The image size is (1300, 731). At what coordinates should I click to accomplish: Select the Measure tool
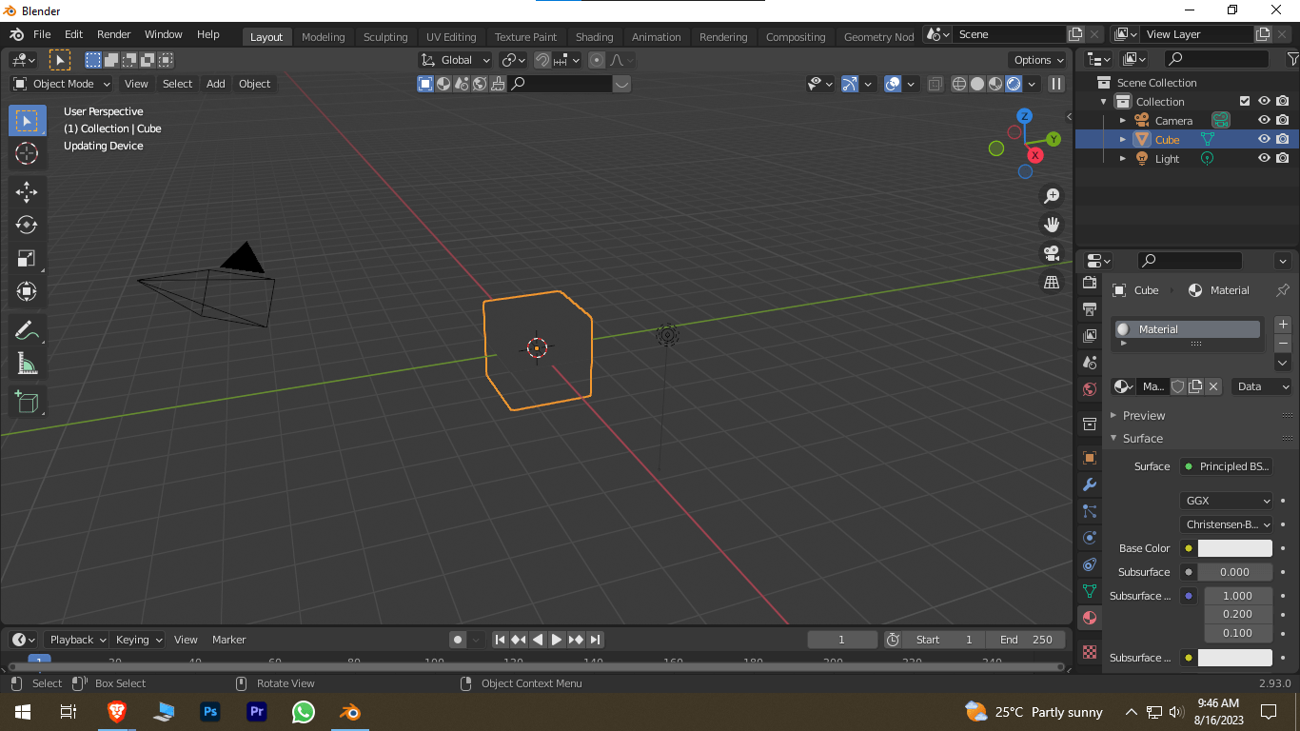27,363
